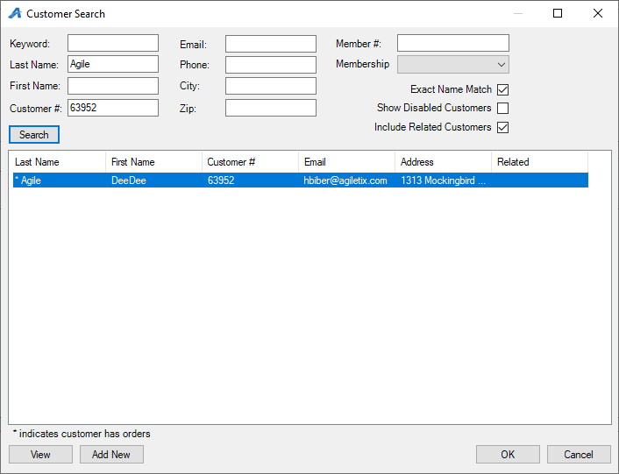
Task: Toggle Include Related Customers checkbox
Action: 502,127
